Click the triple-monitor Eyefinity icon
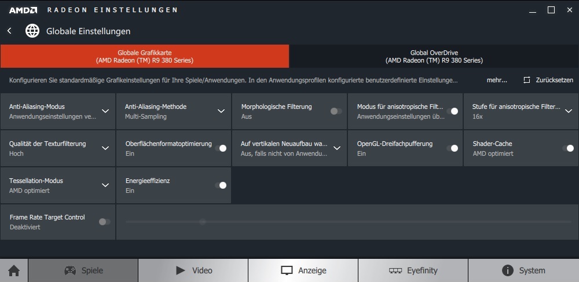This screenshot has height=282, width=579. pos(395,270)
